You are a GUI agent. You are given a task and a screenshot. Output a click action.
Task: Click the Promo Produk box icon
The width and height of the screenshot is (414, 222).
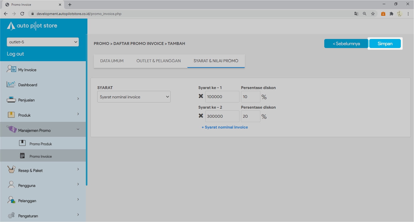(x=22, y=143)
